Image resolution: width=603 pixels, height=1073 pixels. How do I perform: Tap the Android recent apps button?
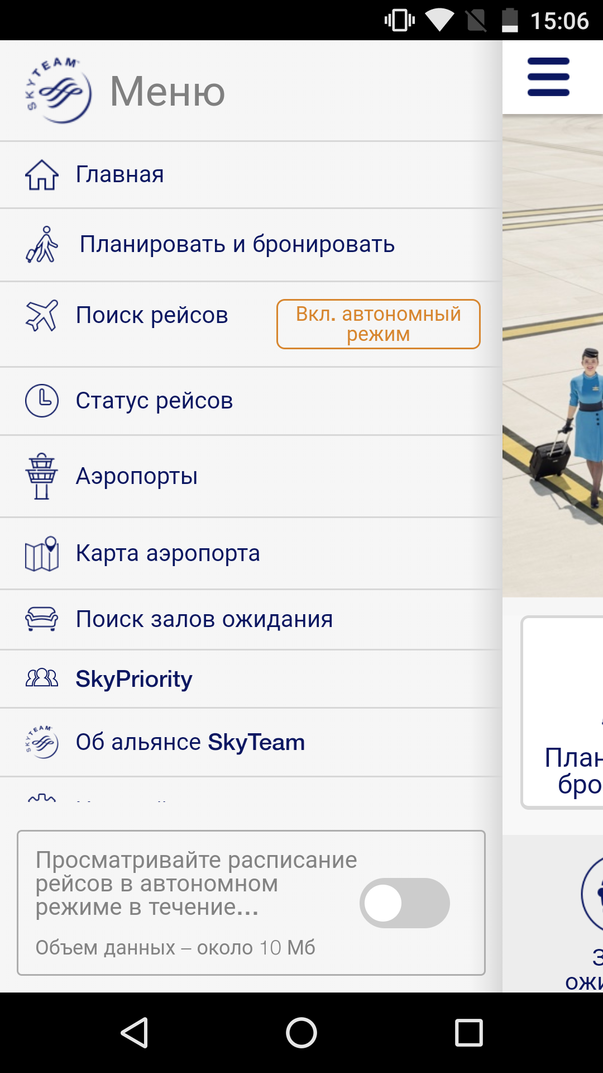(469, 1032)
